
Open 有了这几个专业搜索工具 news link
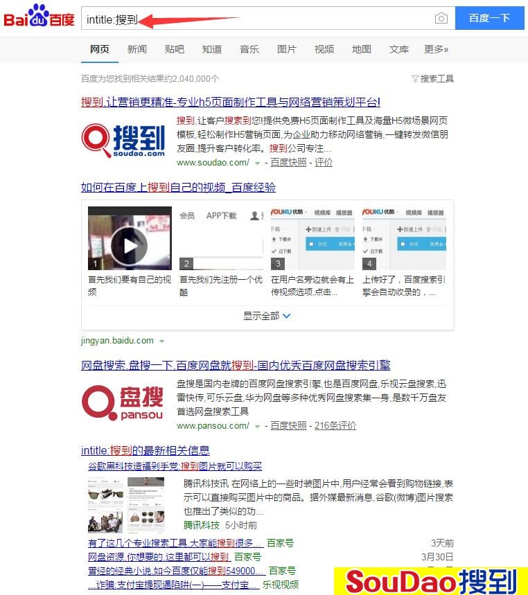(x=176, y=543)
